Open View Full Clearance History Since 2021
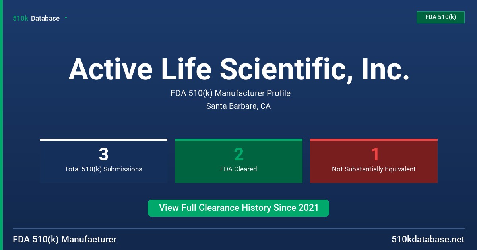 (238, 208)
